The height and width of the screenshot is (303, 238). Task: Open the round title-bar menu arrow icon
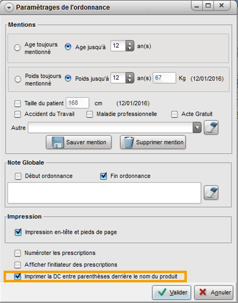click(x=9, y=8)
